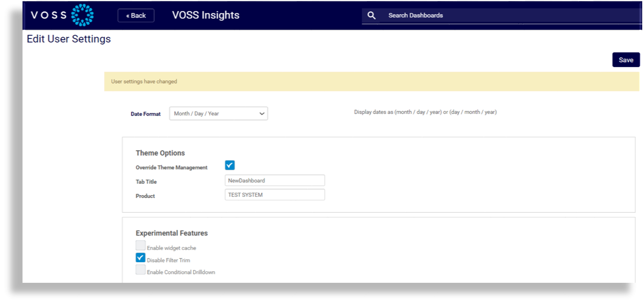Click the Date Format field label

[x=146, y=114]
